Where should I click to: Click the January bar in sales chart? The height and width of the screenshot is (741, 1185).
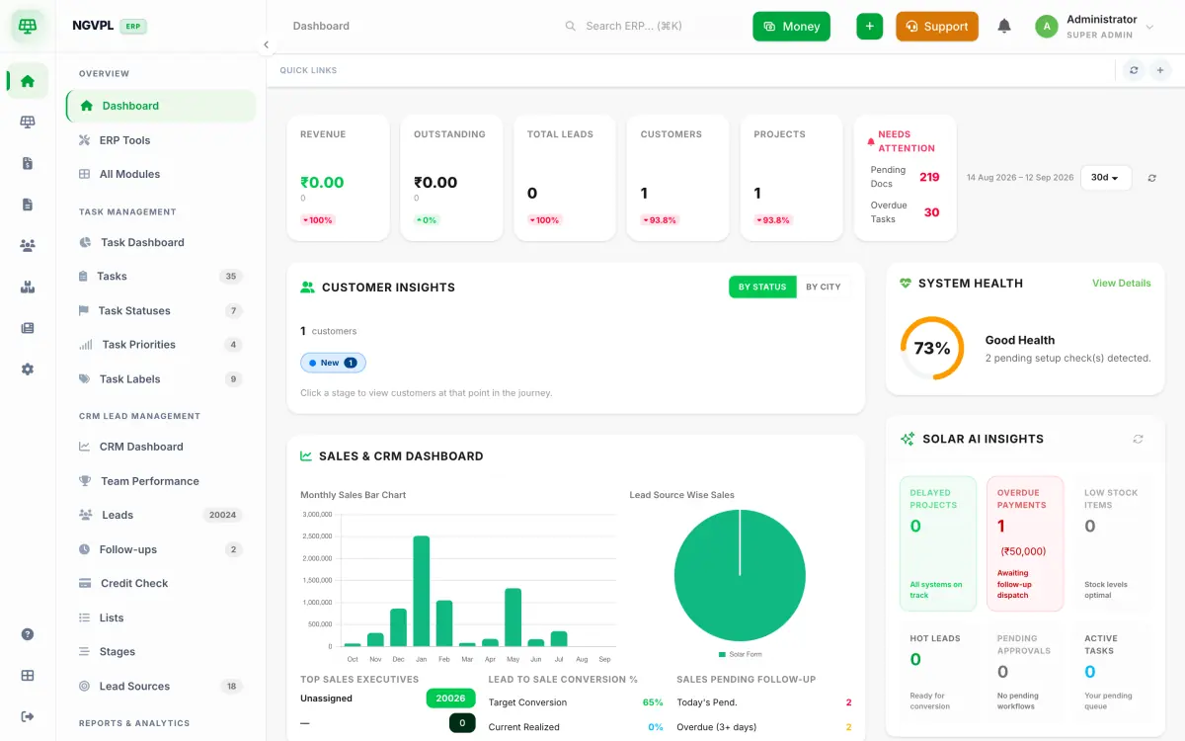(422, 591)
